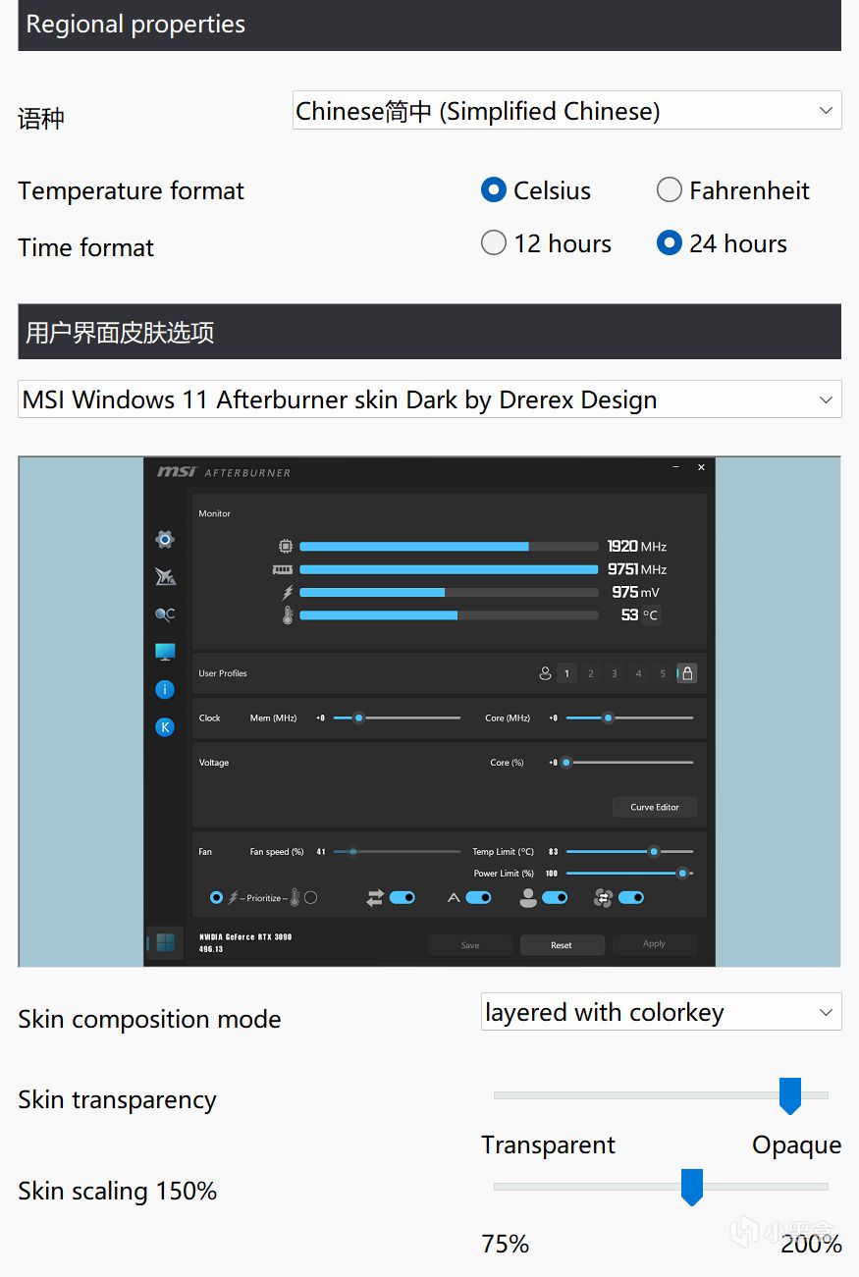Click the blue K icon in sidebar
This screenshot has width=859, height=1277.
coord(165,727)
